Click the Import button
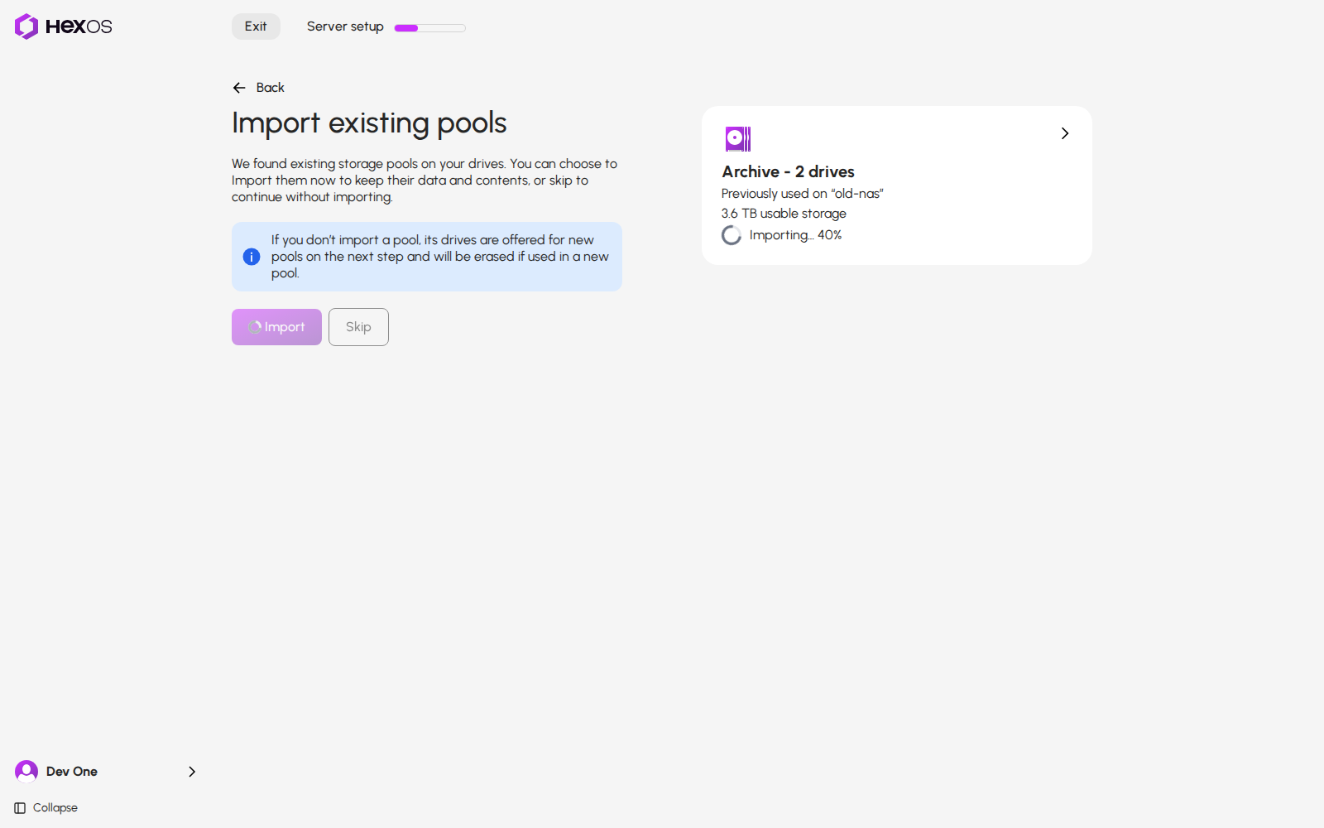 pos(276,327)
